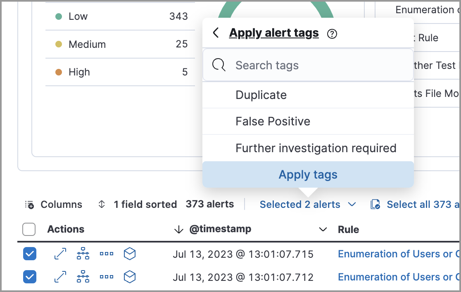
Task: Toggle the header checkbox in Actions column
Action: tap(29, 229)
